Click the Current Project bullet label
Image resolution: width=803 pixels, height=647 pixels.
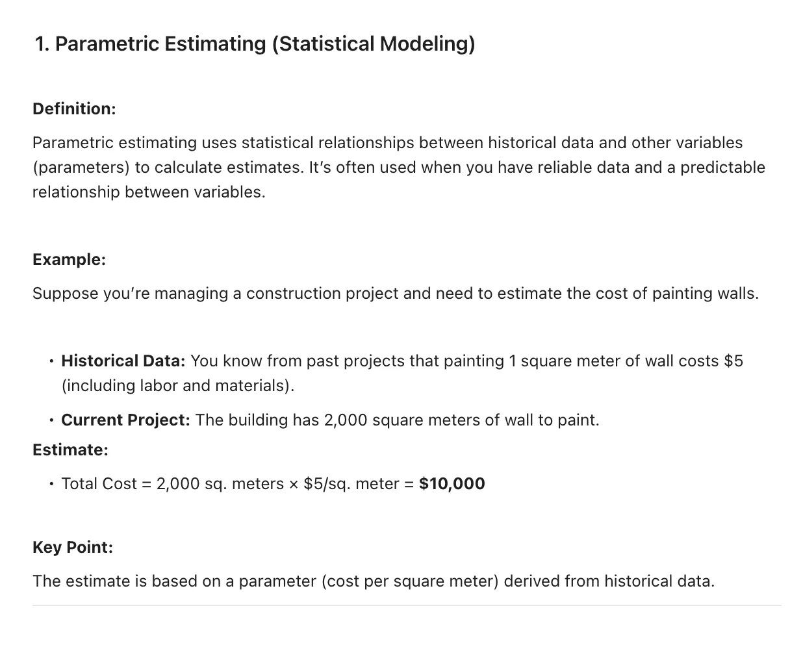click(125, 420)
